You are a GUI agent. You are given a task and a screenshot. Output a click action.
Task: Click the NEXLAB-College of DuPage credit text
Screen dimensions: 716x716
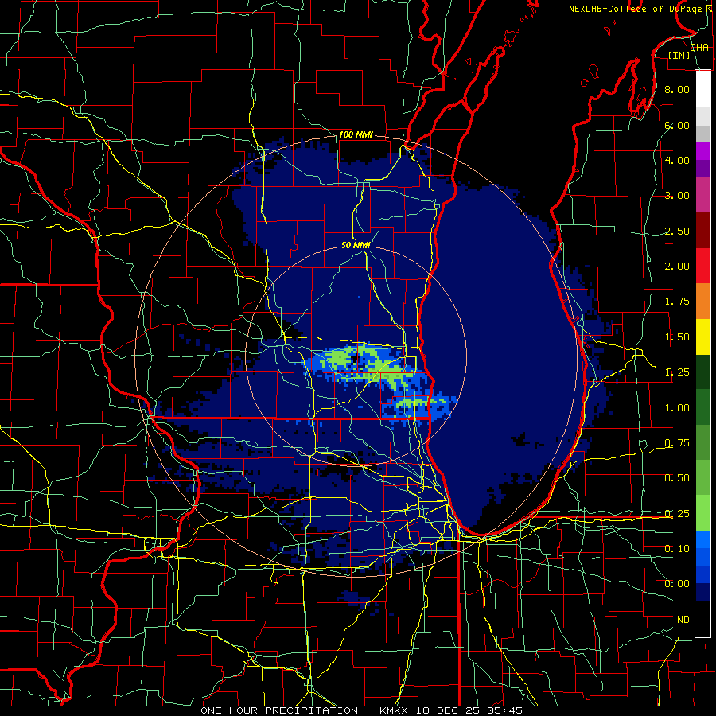coord(635,9)
